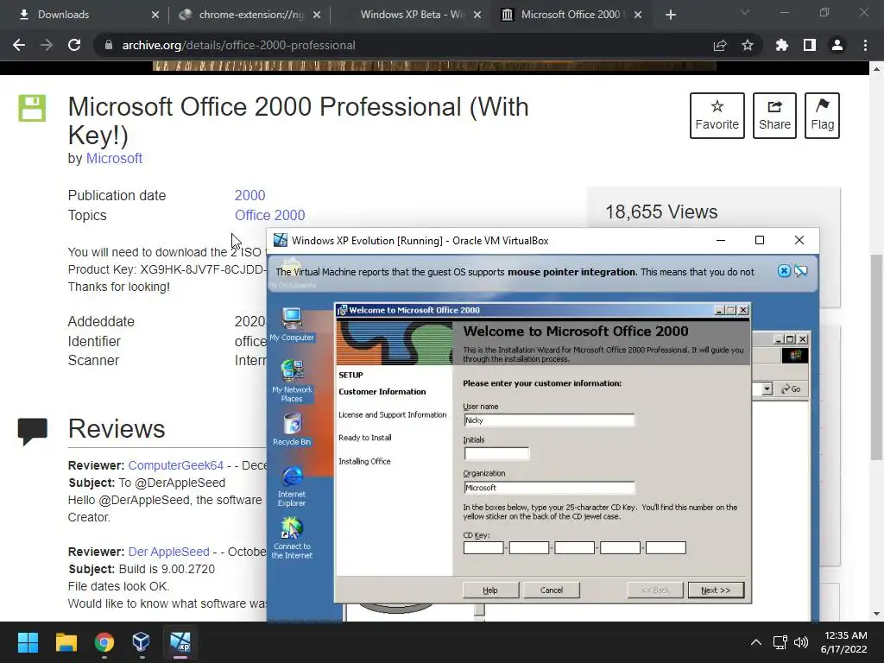Click Next button in Office setup

(x=716, y=590)
